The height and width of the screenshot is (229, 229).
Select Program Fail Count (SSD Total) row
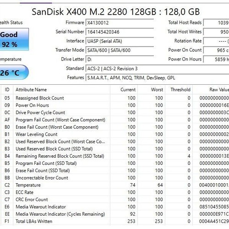pos(115,164)
